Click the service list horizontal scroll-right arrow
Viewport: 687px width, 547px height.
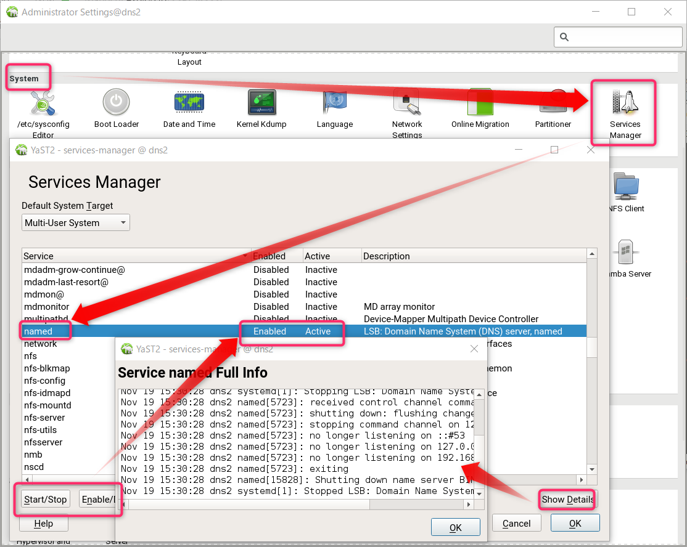[x=582, y=480]
